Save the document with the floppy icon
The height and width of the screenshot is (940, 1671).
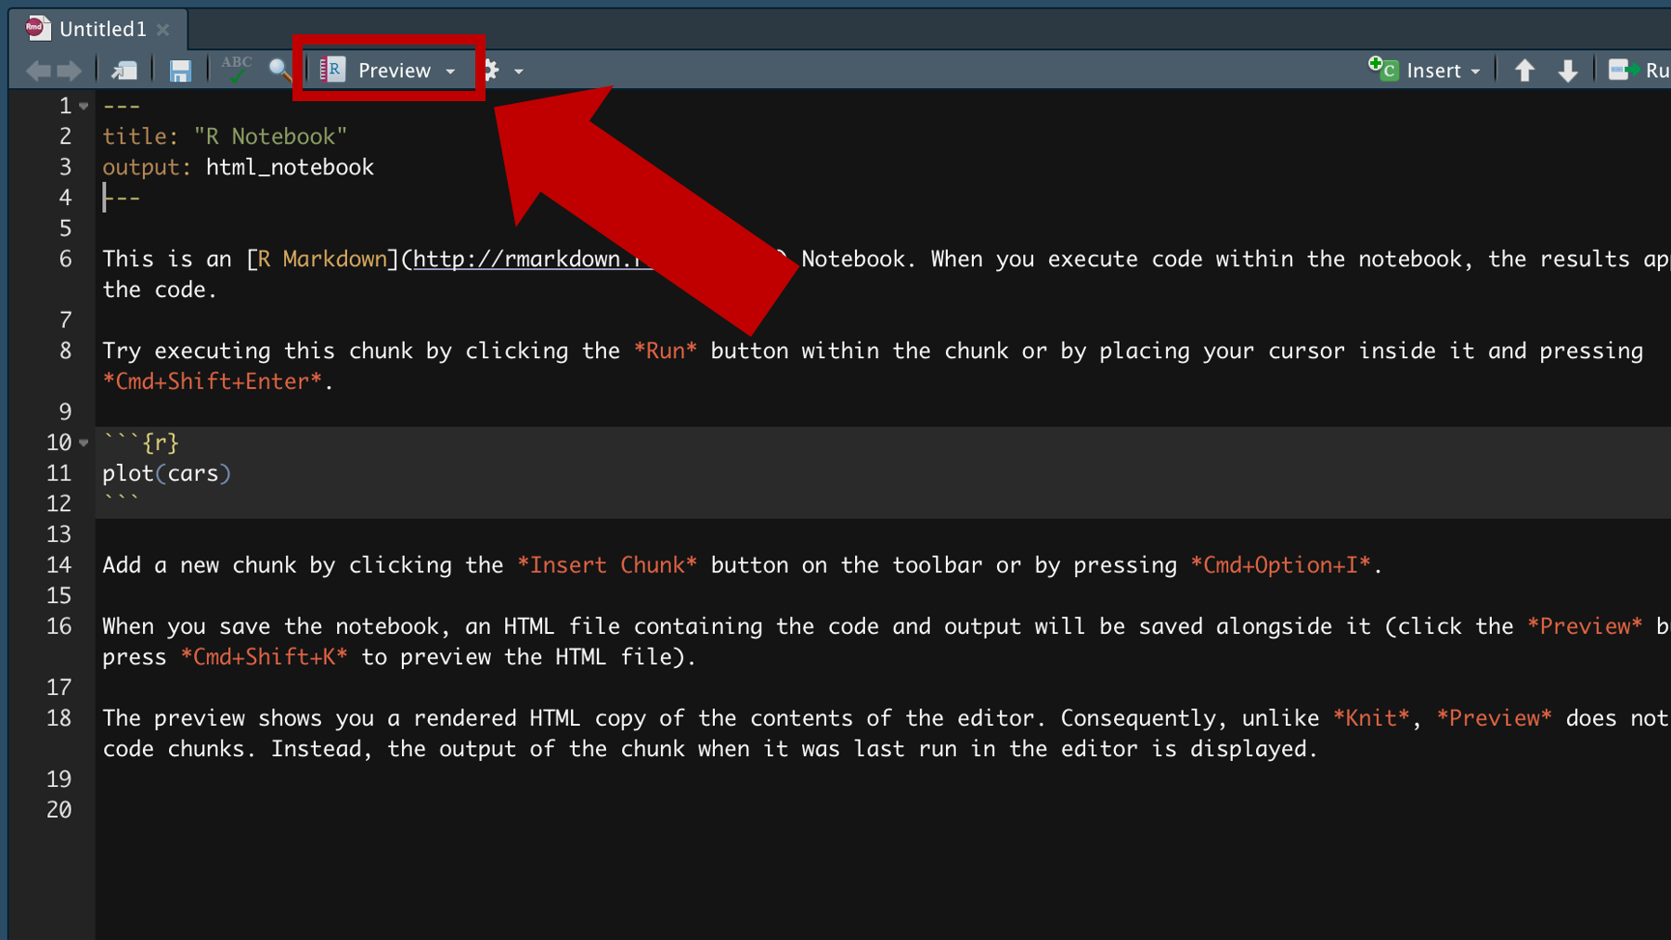tap(180, 71)
